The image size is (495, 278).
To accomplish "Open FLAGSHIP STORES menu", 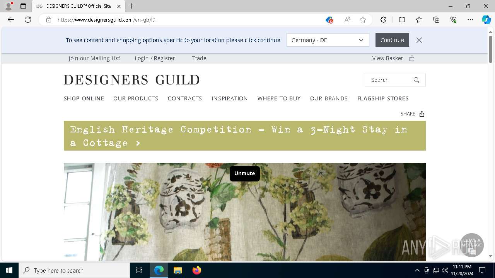I will [383, 98].
